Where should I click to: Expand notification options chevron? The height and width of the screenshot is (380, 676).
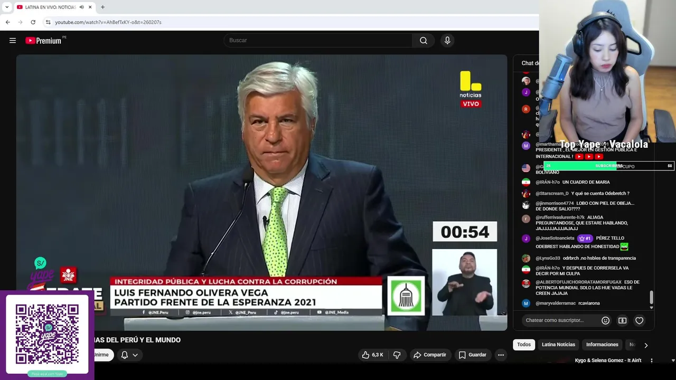135,355
